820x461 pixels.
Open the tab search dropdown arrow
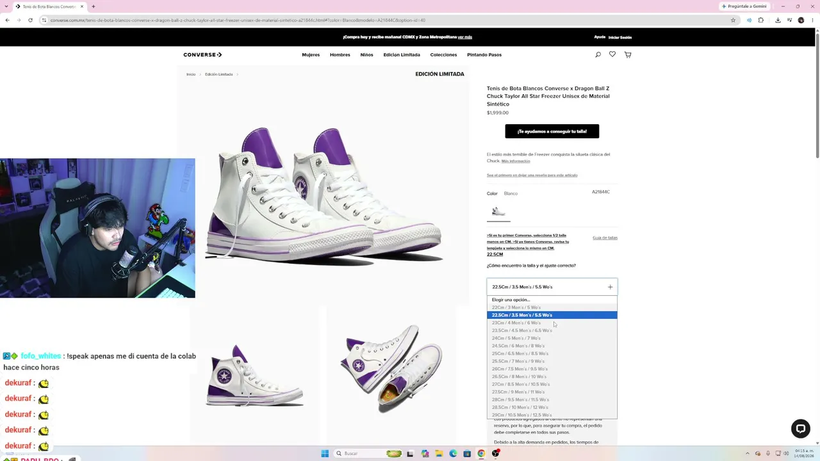pyautogui.click(x=7, y=6)
